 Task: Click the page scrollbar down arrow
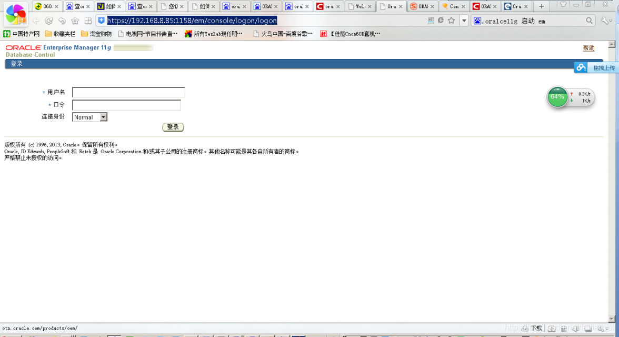click(612, 319)
